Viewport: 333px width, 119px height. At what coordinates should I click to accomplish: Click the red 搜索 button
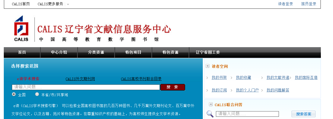click(173, 87)
